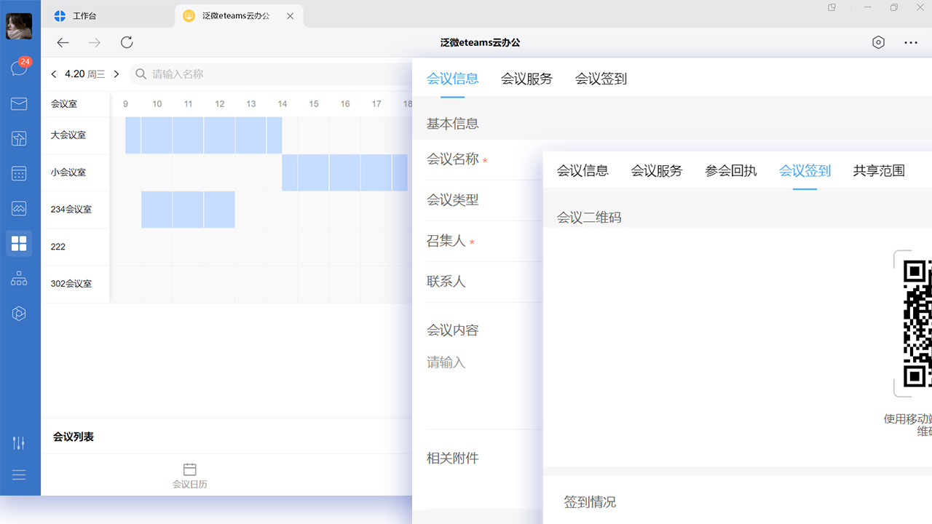Select the apps grid icon in sidebar
932x524 pixels.
[x=19, y=243]
